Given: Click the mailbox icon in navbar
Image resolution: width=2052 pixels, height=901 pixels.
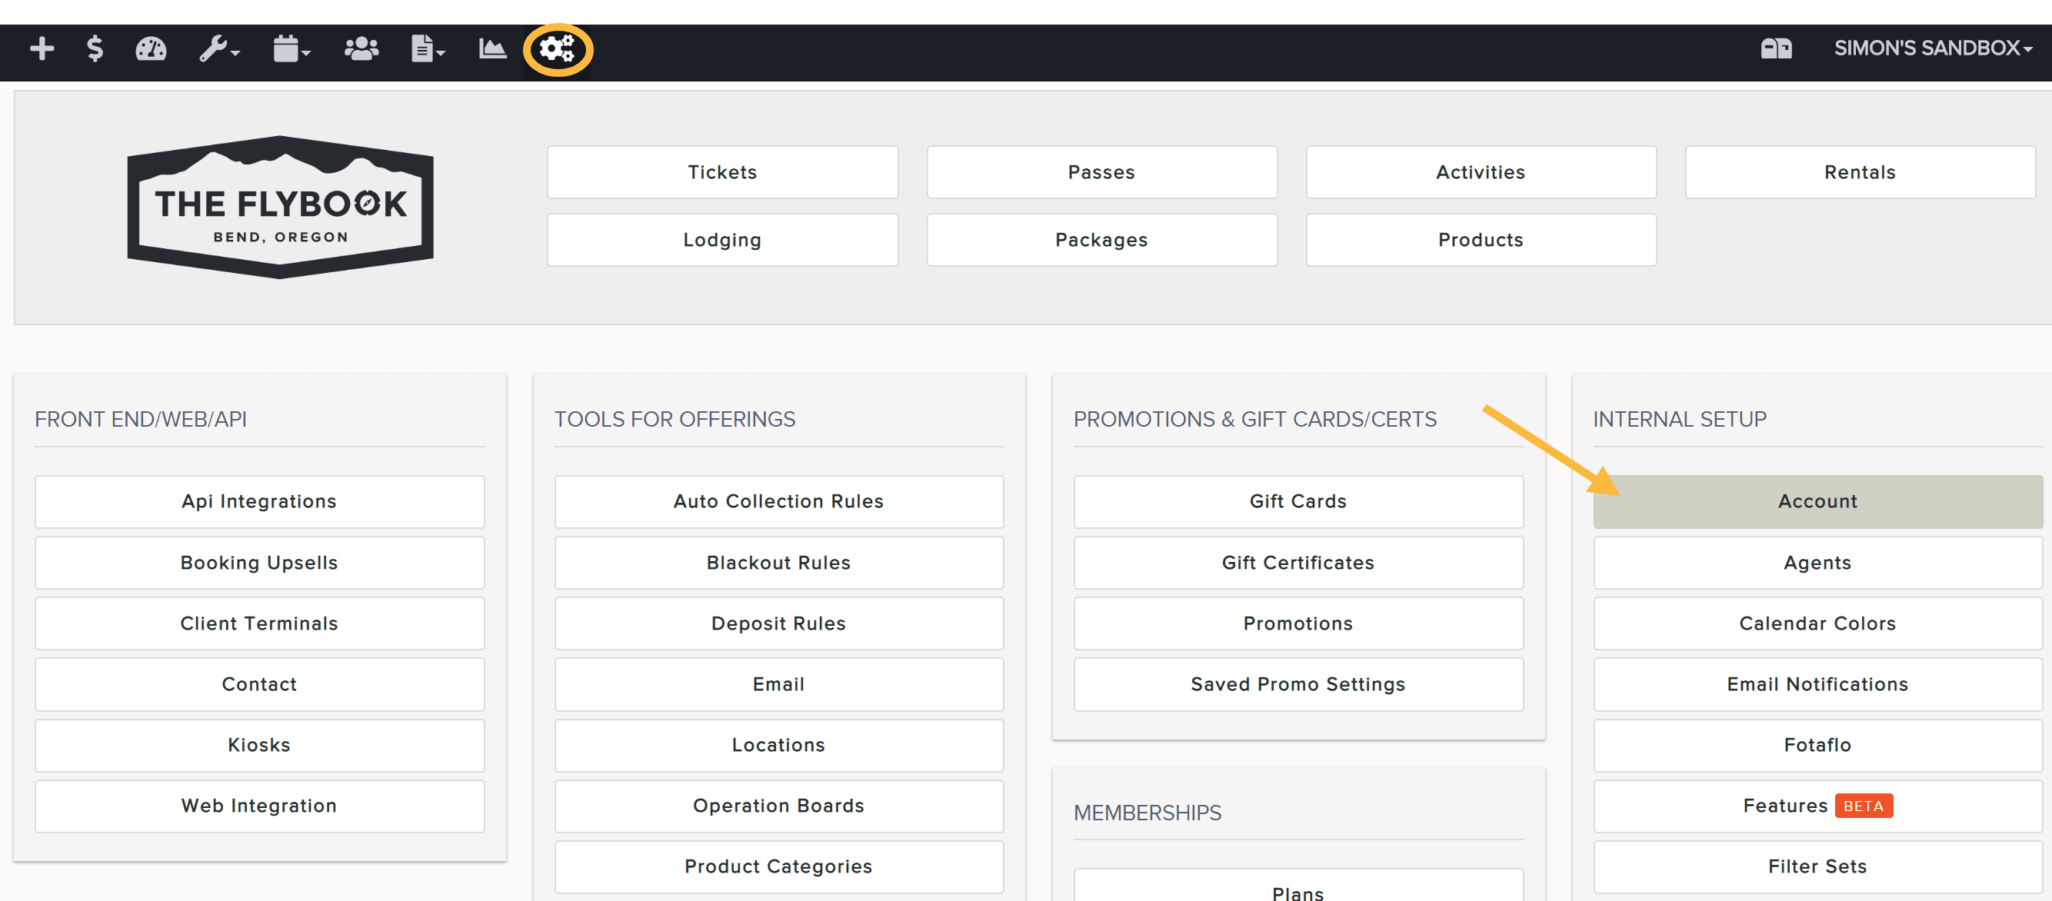Looking at the screenshot, I should click(x=1776, y=48).
